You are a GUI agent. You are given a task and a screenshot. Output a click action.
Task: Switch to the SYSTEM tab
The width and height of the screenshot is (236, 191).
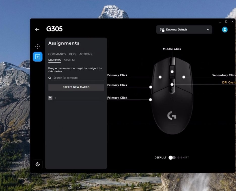(69, 60)
